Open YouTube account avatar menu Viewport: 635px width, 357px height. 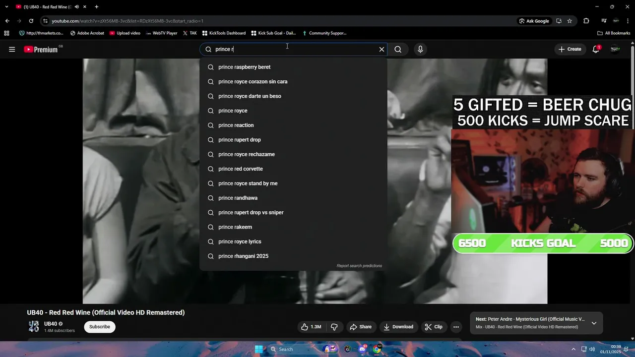615,49
